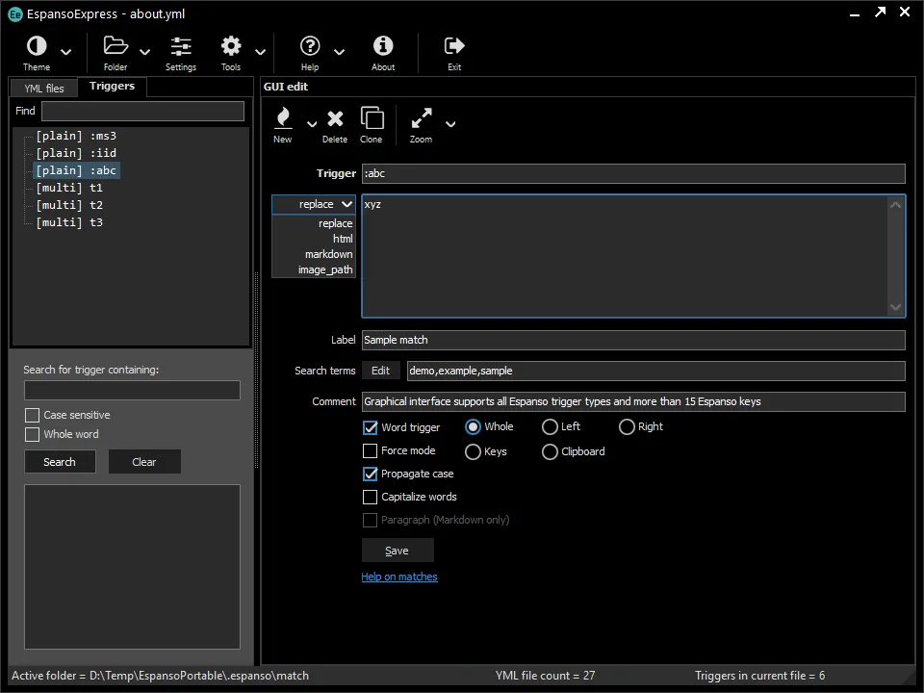Screen dimensions: 924x693
Task: Click the Search for trigger containing field
Action: pyautogui.click(x=132, y=390)
